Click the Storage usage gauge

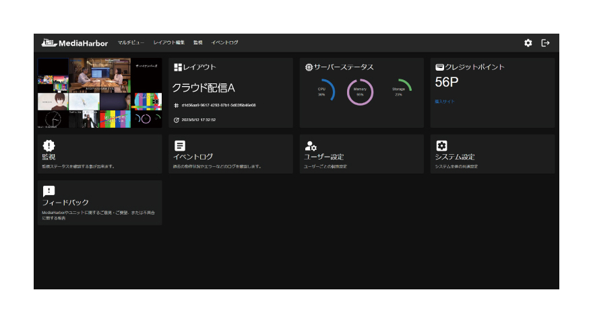pos(400,91)
